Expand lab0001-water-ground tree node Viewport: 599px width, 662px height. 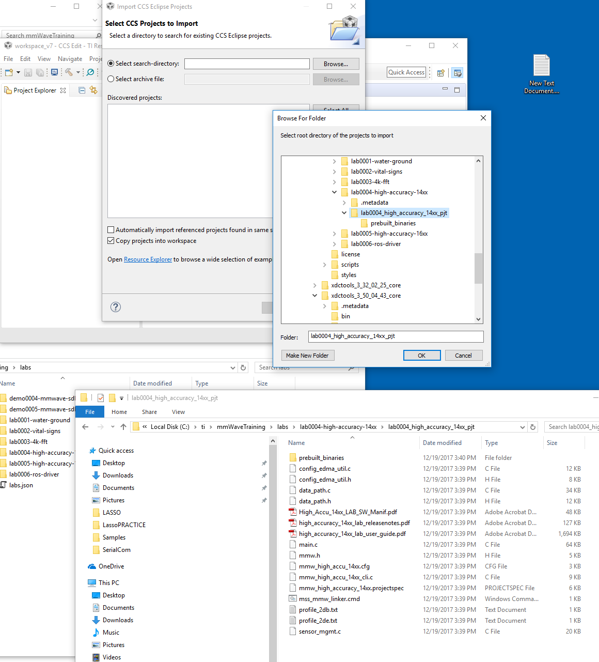pyautogui.click(x=334, y=161)
